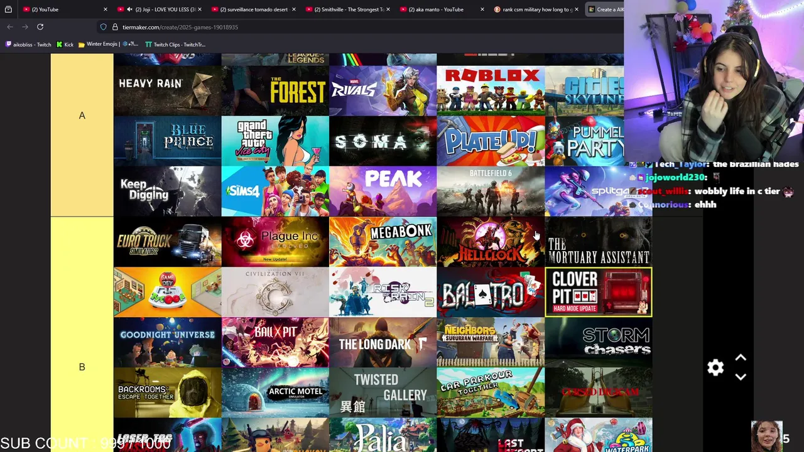This screenshot has height=452, width=804.
Task: Move the tier row down
Action: click(x=741, y=377)
